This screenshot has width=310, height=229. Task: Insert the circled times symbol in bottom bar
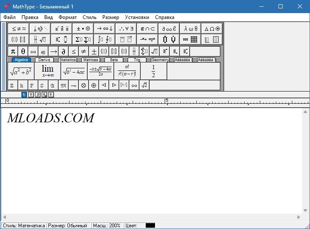(x=84, y=85)
